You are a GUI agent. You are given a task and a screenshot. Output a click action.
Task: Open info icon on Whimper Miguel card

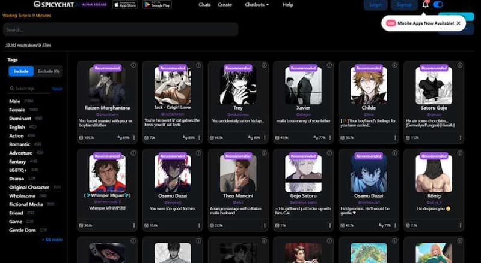pos(133,153)
